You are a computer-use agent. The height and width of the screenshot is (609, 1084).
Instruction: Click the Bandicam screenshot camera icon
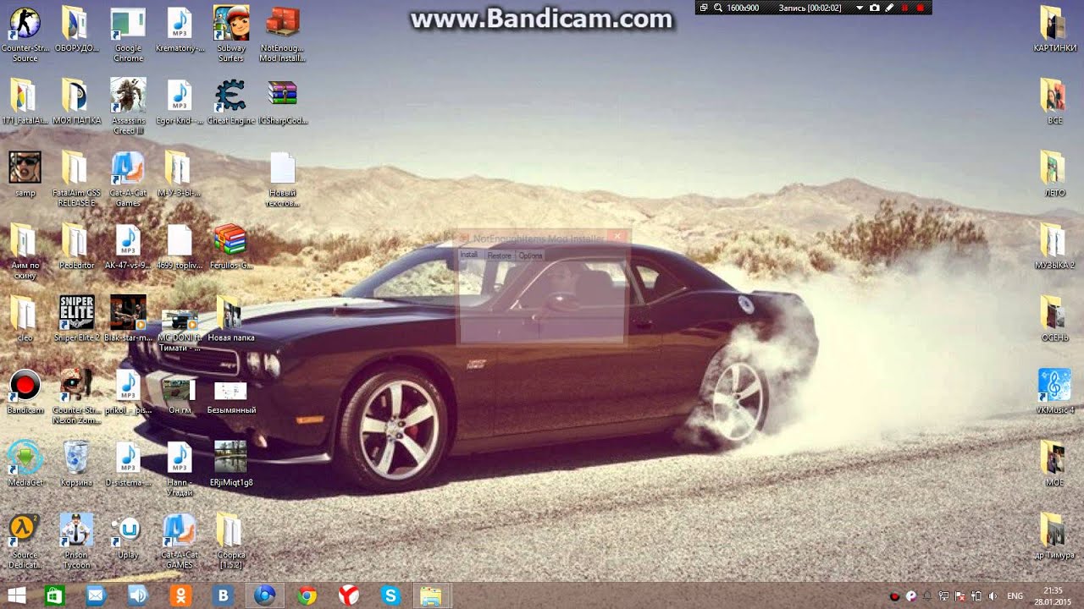click(875, 8)
